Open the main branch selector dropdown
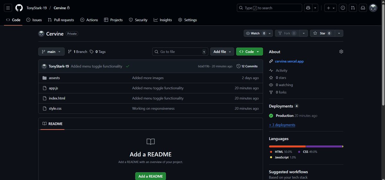 pyautogui.click(x=51, y=51)
